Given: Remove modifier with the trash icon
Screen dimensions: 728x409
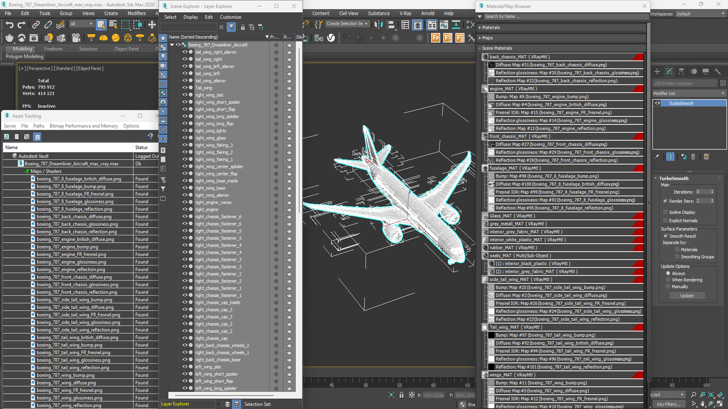Looking at the screenshot, I should (x=693, y=157).
